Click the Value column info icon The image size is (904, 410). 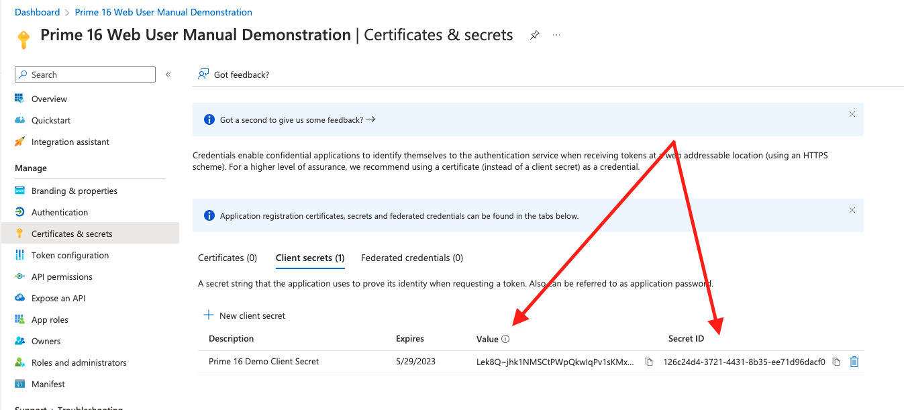pyautogui.click(x=505, y=339)
